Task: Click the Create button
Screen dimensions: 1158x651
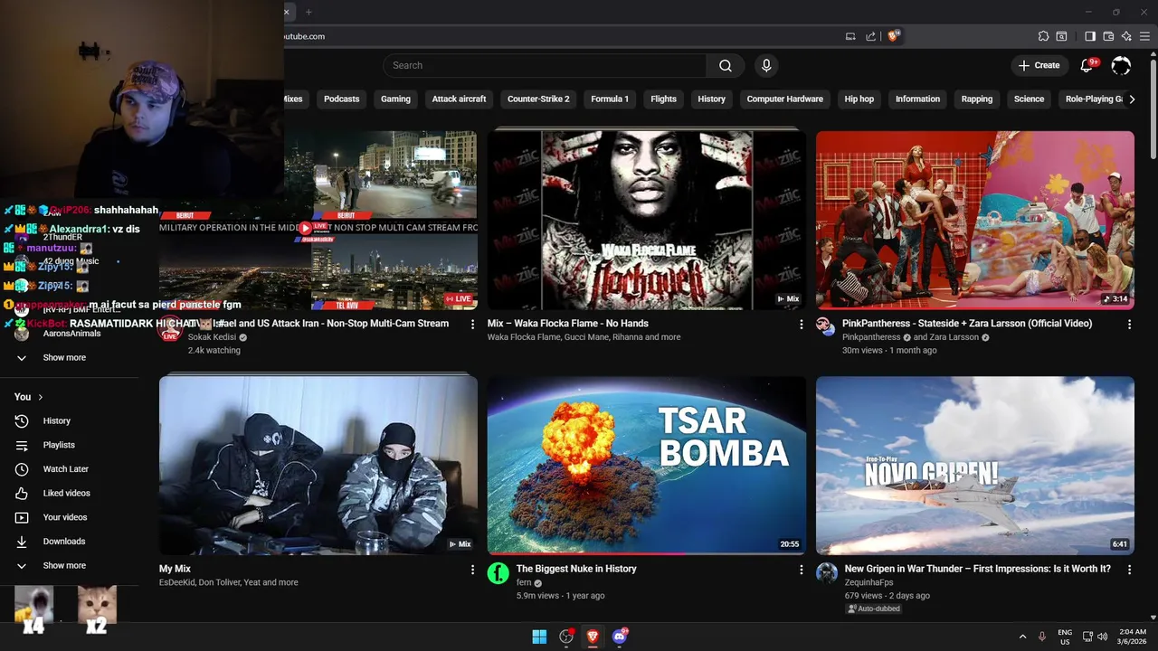Action: (1039, 65)
